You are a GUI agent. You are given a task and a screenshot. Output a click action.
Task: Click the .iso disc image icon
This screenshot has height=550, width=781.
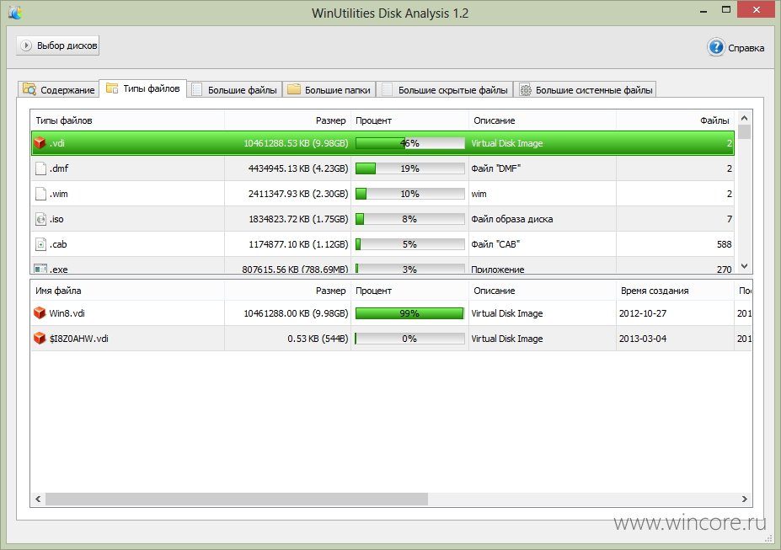[x=40, y=219]
